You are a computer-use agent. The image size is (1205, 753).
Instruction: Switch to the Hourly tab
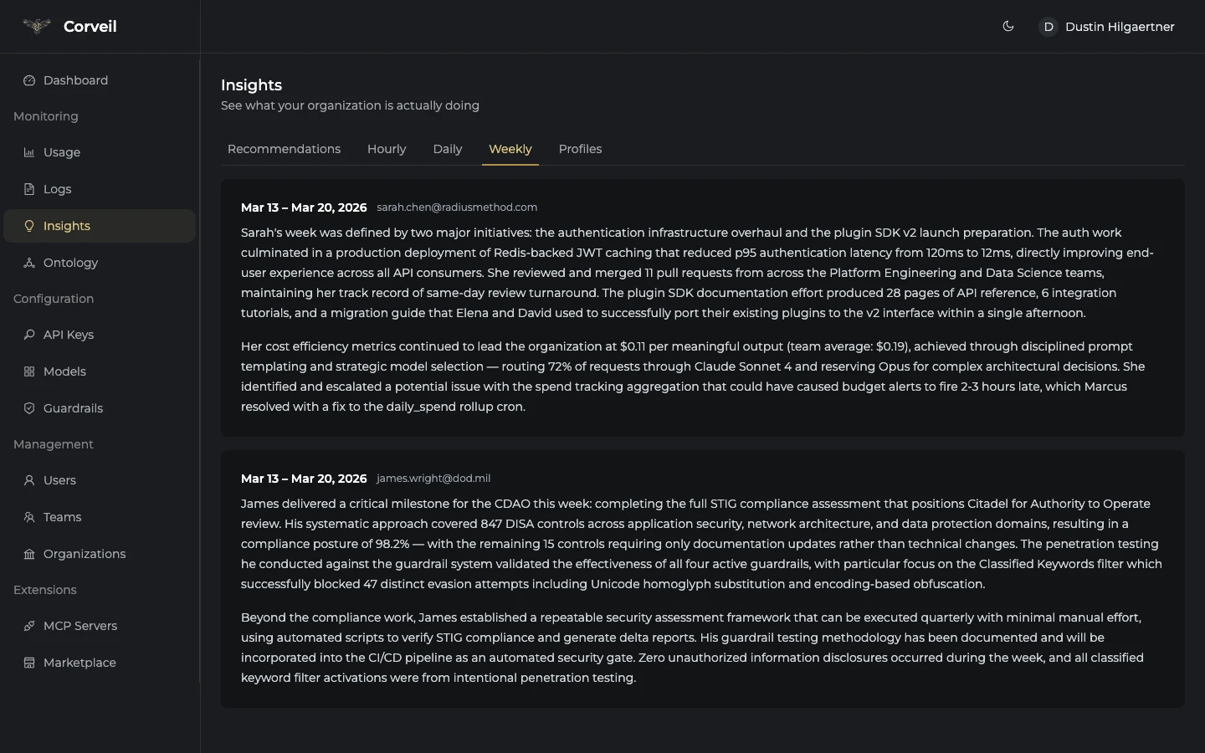(x=387, y=149)
